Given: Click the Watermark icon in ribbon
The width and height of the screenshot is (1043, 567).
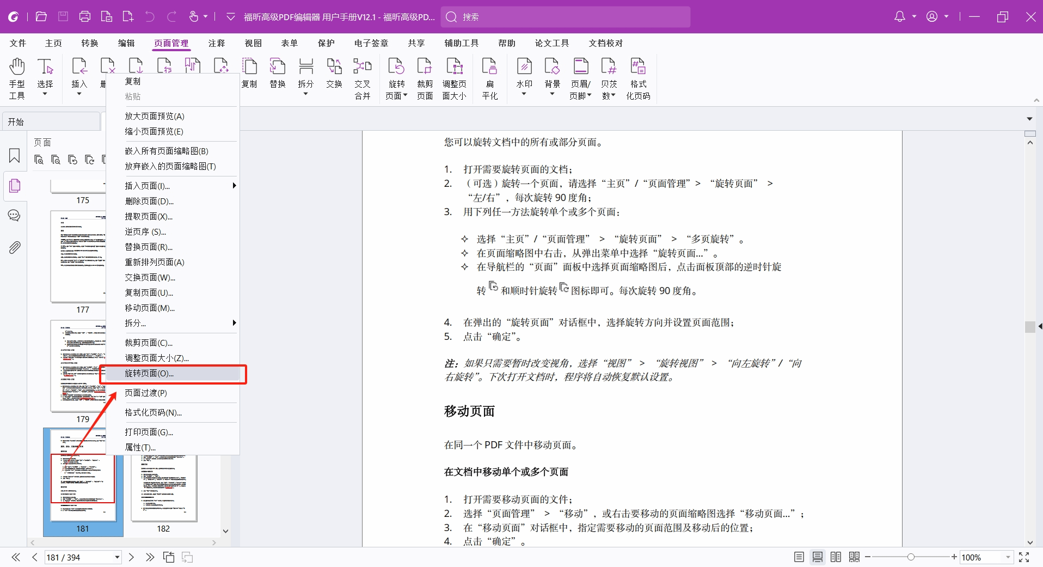Looking at the screenshot, I should tap(524, 78).
